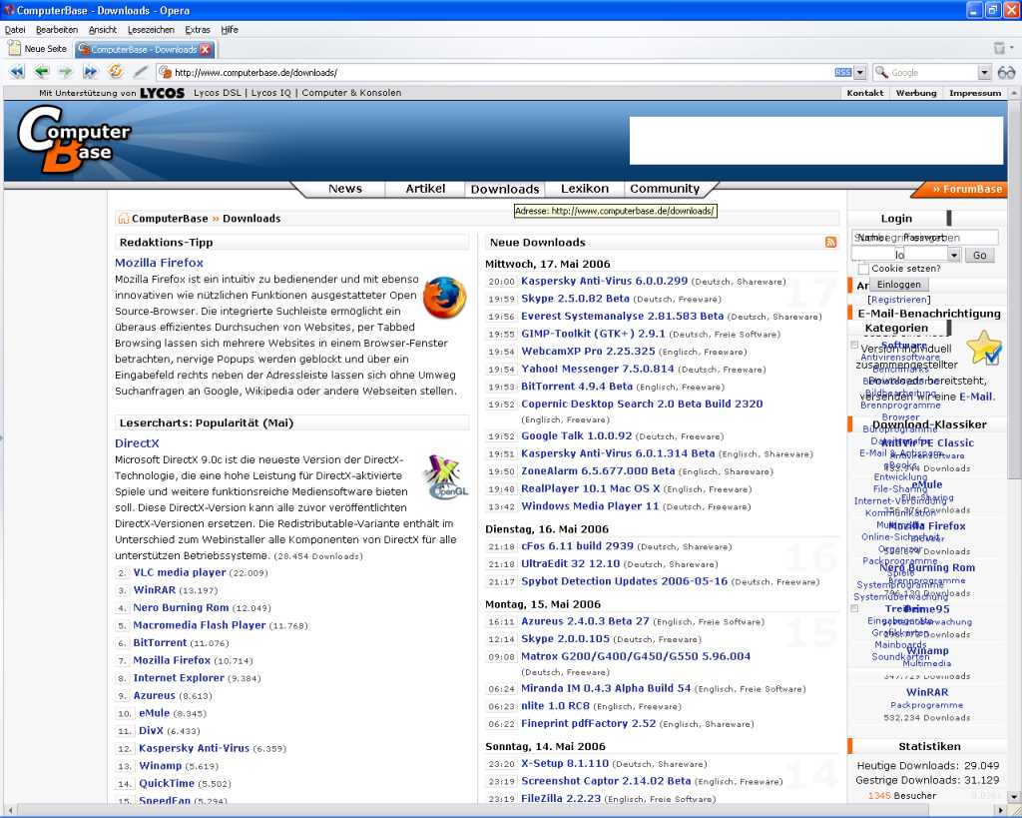The width and height of the screenshot is (1022, 818).
Task: Open the WinRAR chart entry link
Action: pos(155,589)
